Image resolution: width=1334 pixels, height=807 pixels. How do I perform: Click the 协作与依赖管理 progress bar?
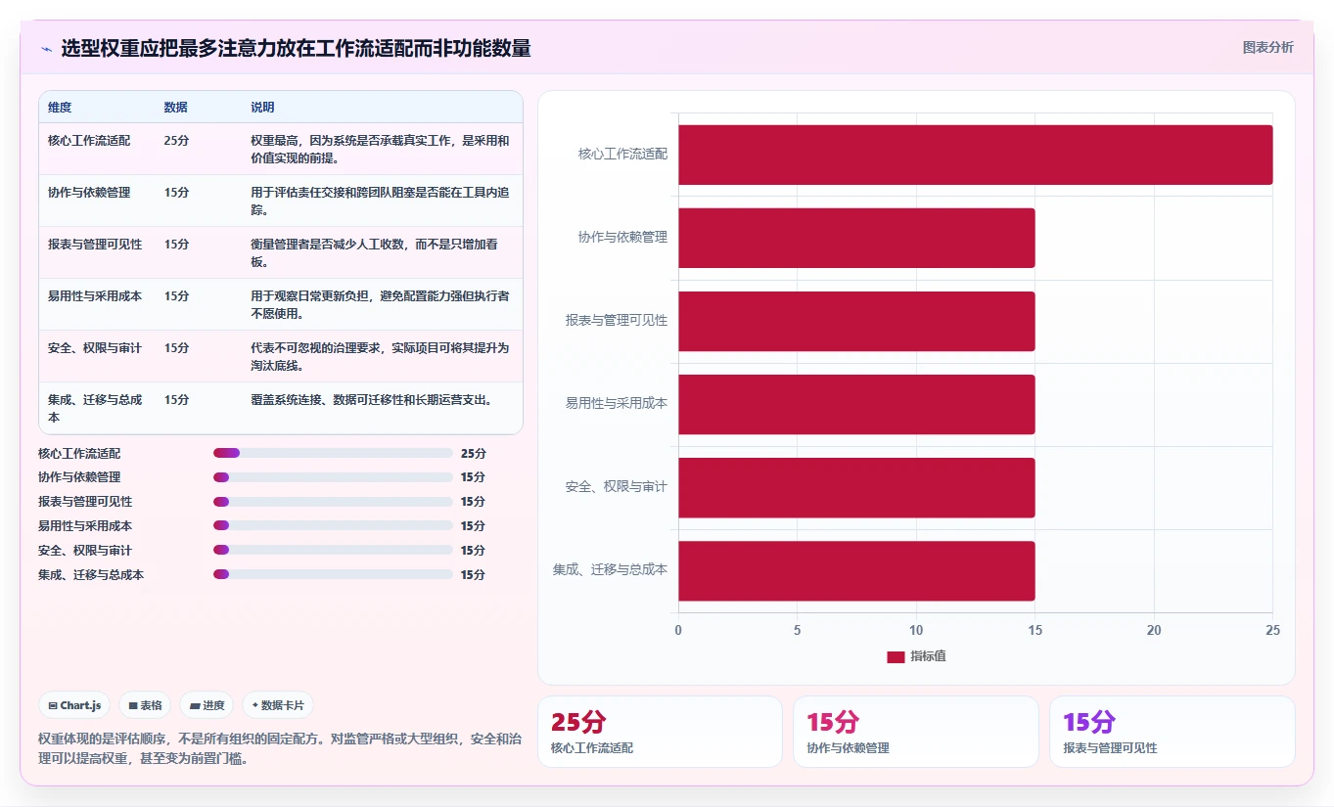(333, 477)
